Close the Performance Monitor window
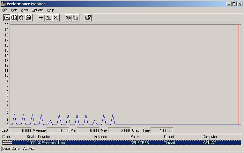Screen dimensions: 244x153 point(240,4)
